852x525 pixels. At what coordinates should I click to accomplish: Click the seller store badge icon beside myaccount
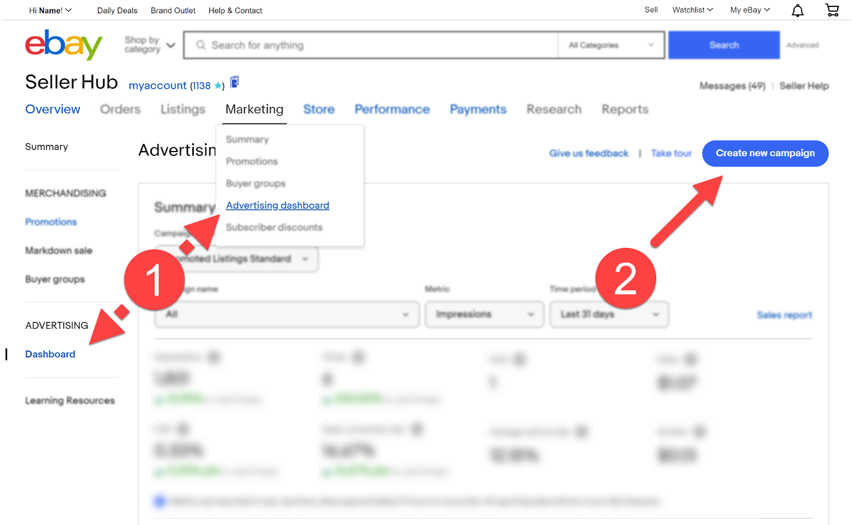coord(234,82)
